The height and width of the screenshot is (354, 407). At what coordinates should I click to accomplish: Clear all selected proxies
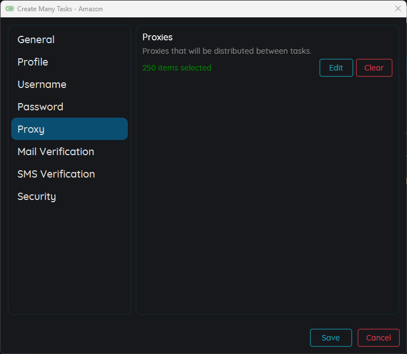click(374, 68)
